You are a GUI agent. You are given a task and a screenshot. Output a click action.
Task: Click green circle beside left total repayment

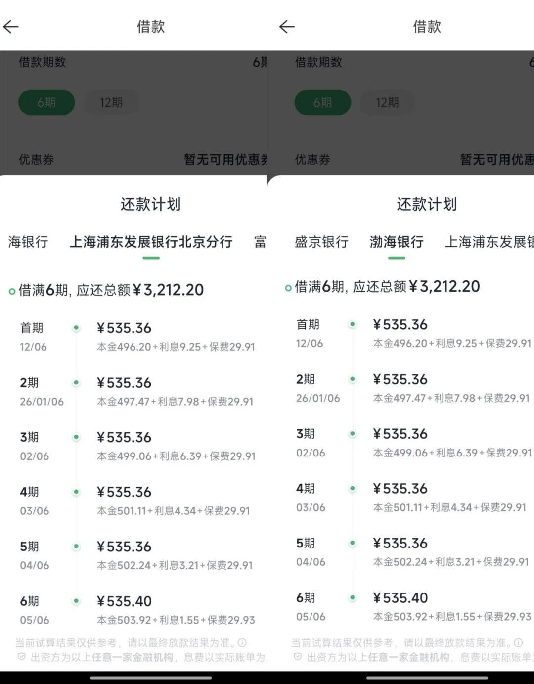tap(12, 291)
